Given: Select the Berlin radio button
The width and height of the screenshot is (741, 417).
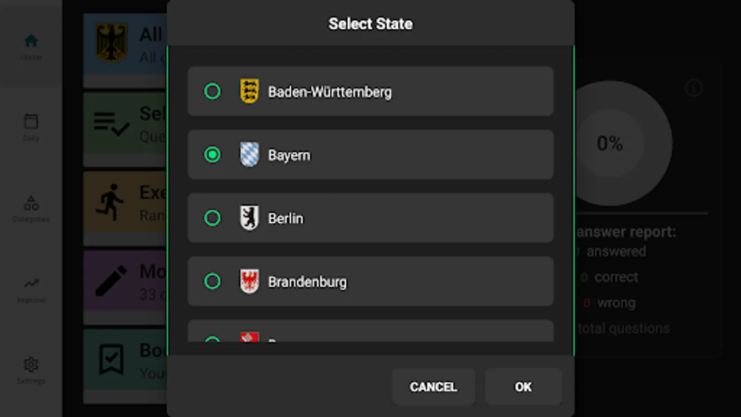Looking at the screenshot, I should pyautogui.click(x=212, y=218).
